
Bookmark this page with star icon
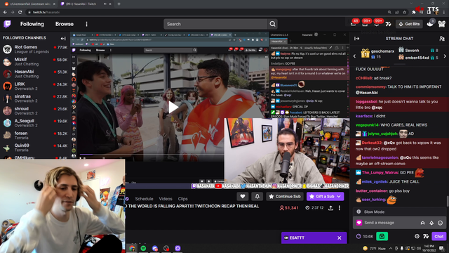pyautogui.click(x=405, y=13)
